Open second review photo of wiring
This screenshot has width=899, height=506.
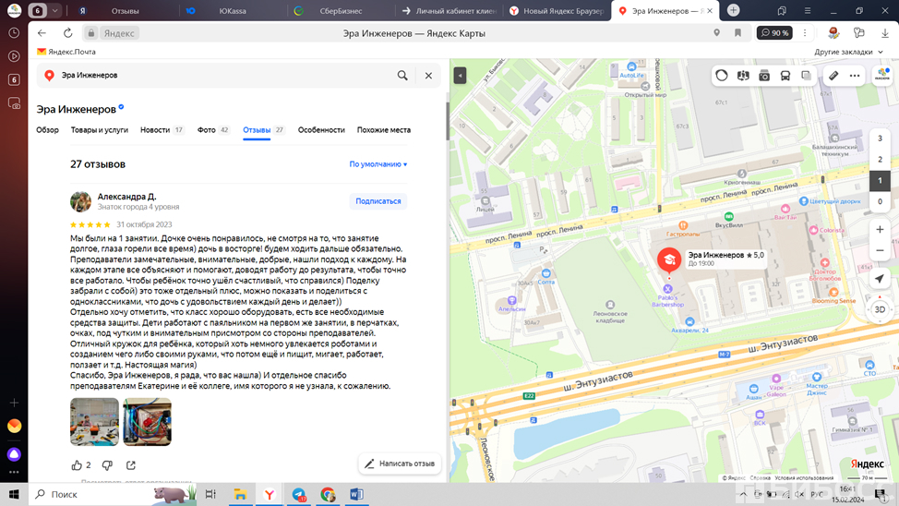coord(148,422)
